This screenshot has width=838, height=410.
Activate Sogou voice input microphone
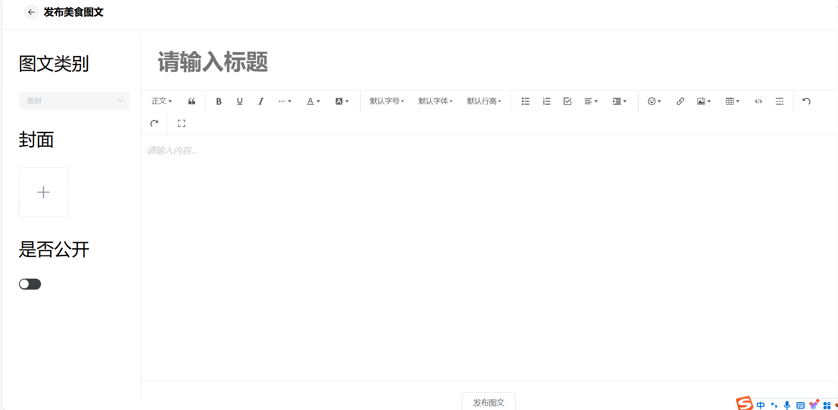[x=787, y=405]
